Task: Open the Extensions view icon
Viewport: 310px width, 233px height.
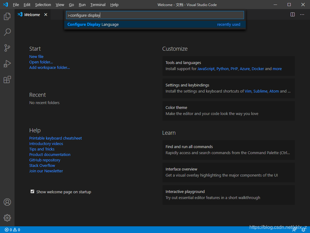Action: pyautogui.click(x=7, y=79)
